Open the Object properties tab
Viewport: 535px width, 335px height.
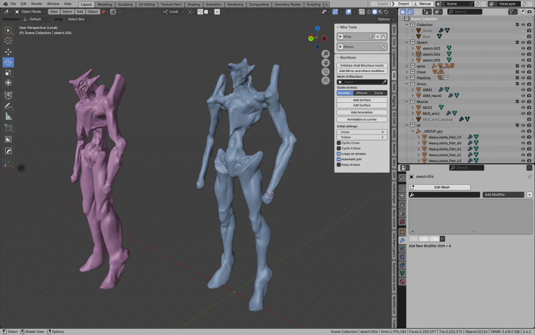click(402, 232)
